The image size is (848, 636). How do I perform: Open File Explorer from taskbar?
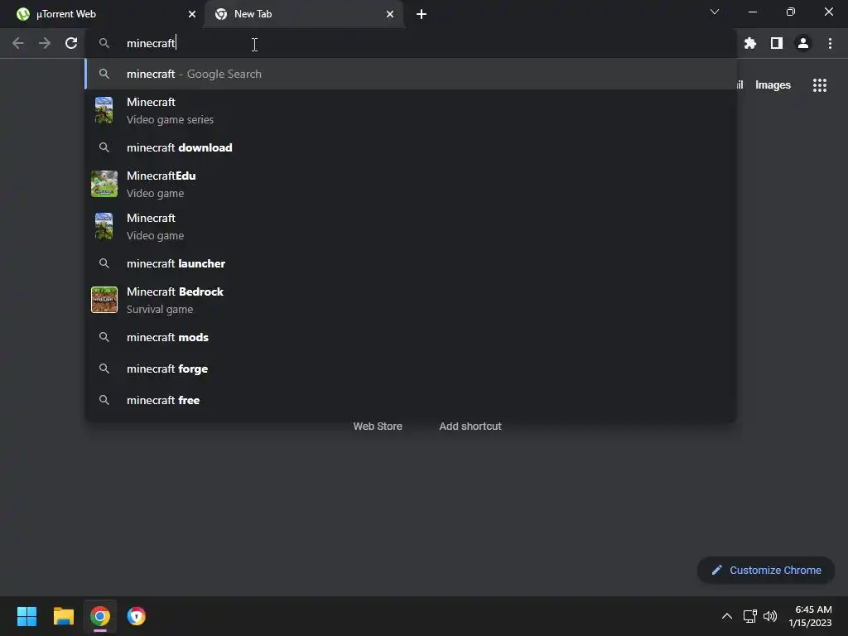(x=63, y=616)
